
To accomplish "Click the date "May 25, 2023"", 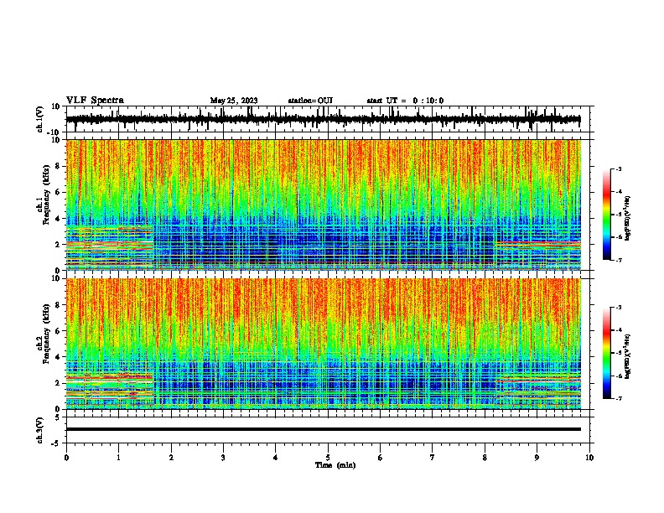I will click(x=234, y=101).
